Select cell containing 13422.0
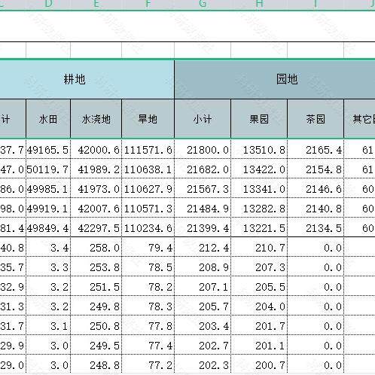 pos(259,169)
